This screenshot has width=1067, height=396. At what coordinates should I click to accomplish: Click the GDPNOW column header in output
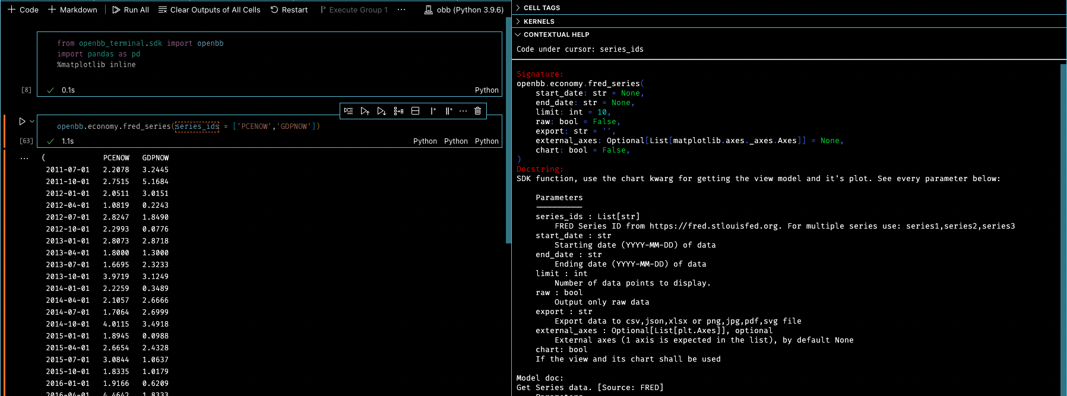(156, 158)
